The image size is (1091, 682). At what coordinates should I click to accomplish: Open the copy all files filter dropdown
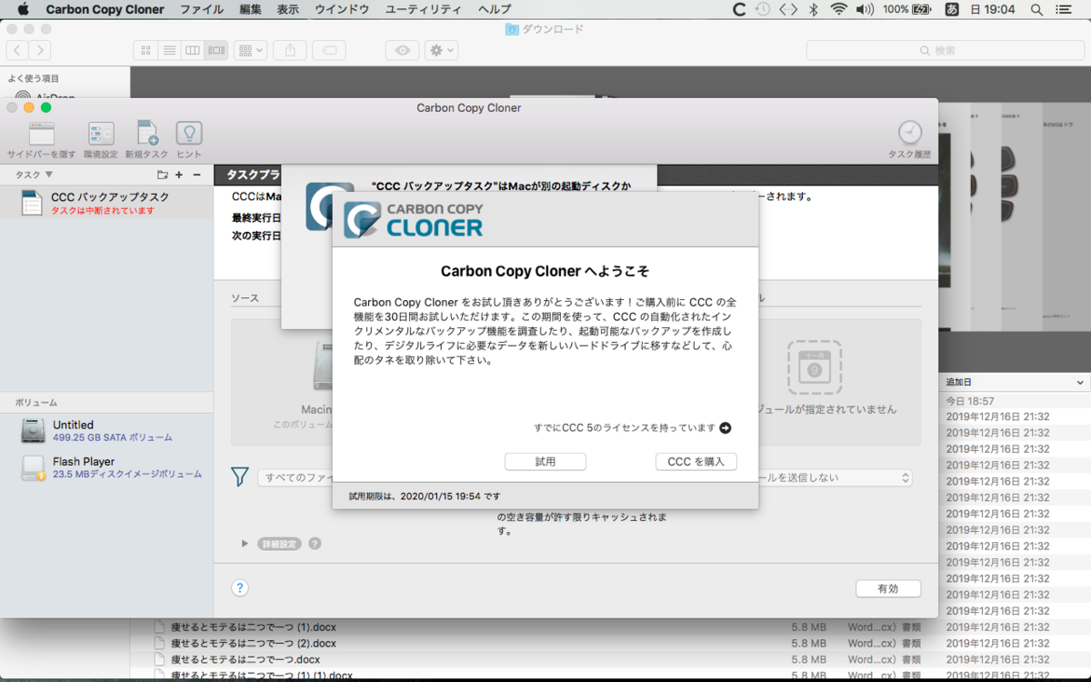coord(295,477)
